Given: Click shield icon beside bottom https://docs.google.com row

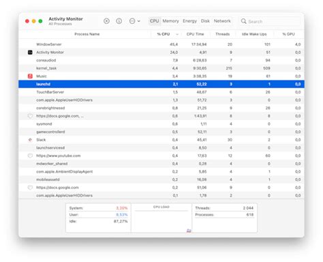Looking at the screenshot, I should [30, 188].
